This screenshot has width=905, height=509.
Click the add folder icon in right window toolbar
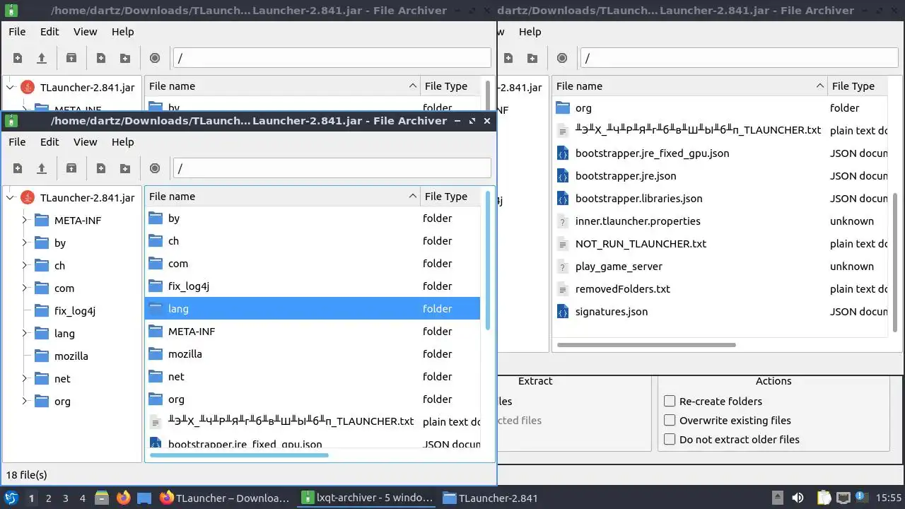(532, 58)
